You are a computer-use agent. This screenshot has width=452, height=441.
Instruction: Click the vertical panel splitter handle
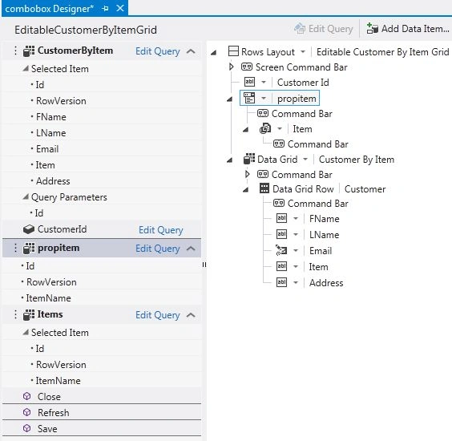204,265
